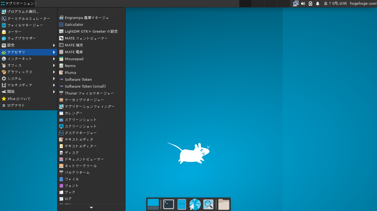Launch MATE 電卓 calculator

(91, 52)
